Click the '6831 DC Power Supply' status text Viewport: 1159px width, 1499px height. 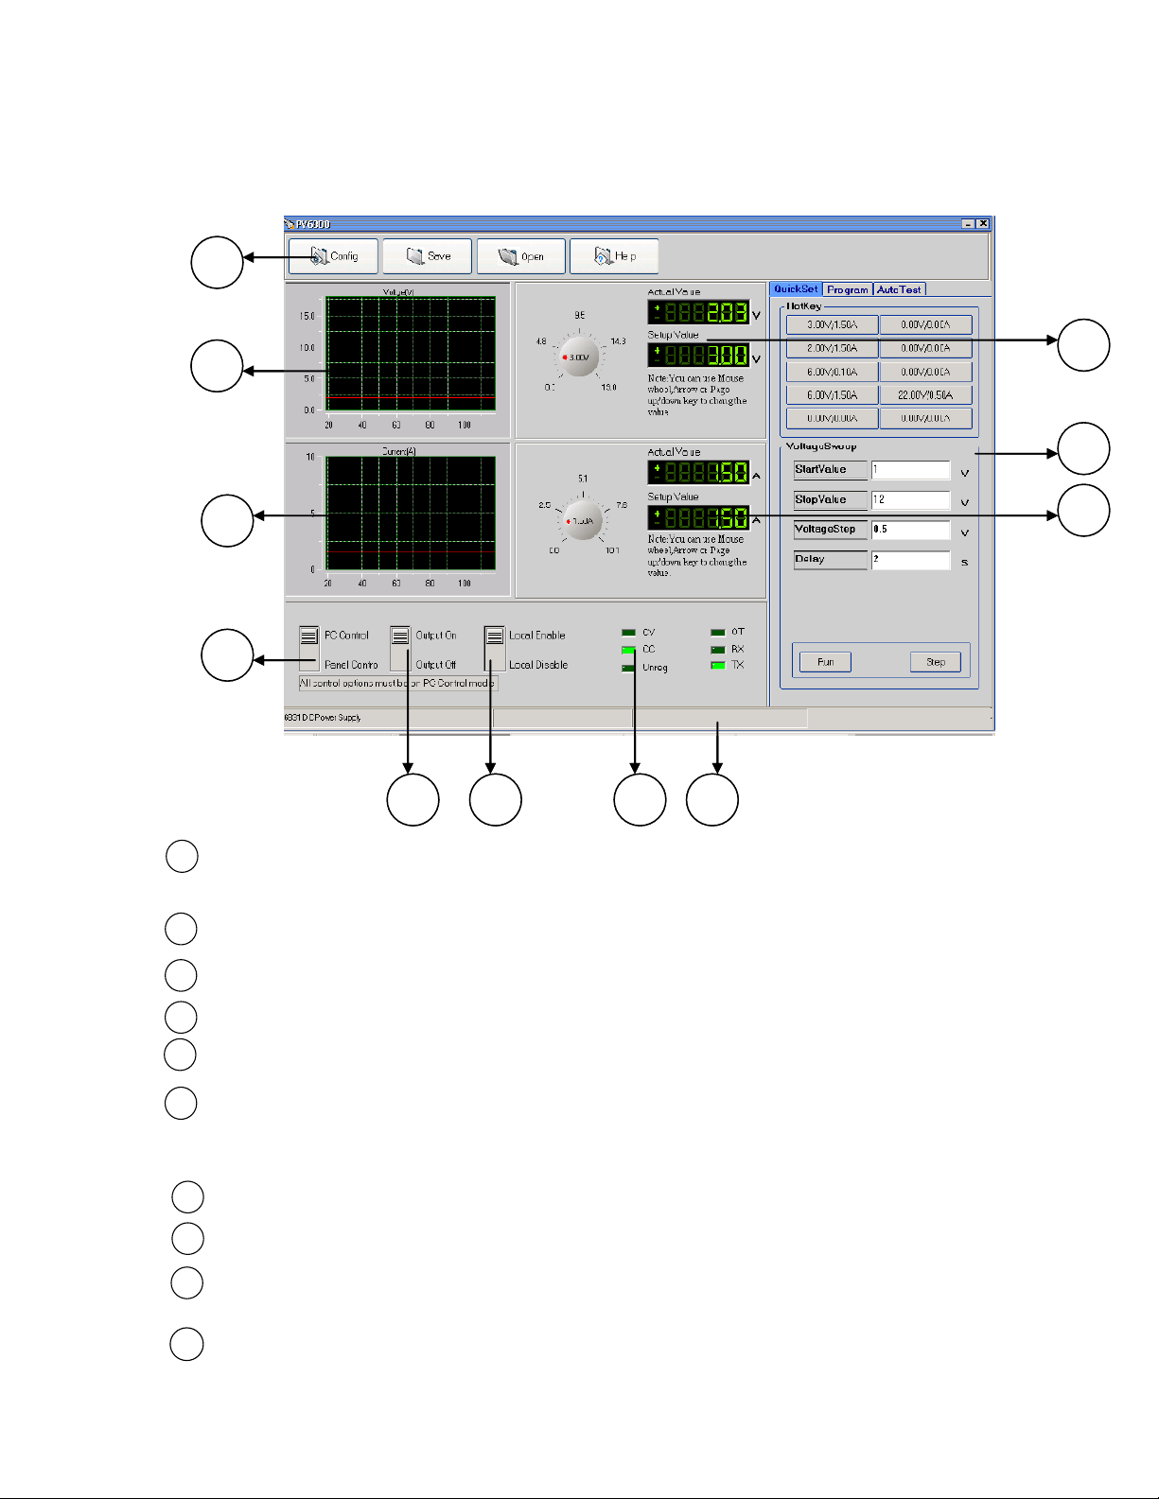(x=323, y=718)
